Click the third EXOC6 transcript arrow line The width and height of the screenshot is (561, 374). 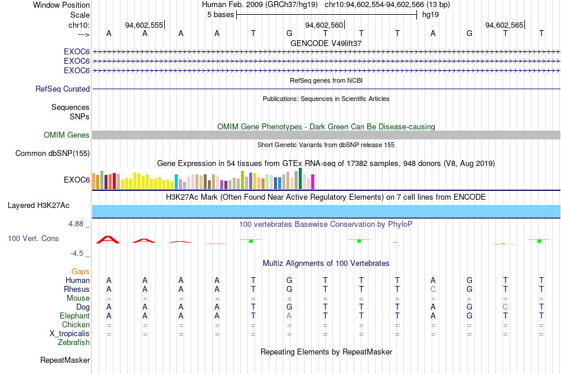tap(326, 70)
